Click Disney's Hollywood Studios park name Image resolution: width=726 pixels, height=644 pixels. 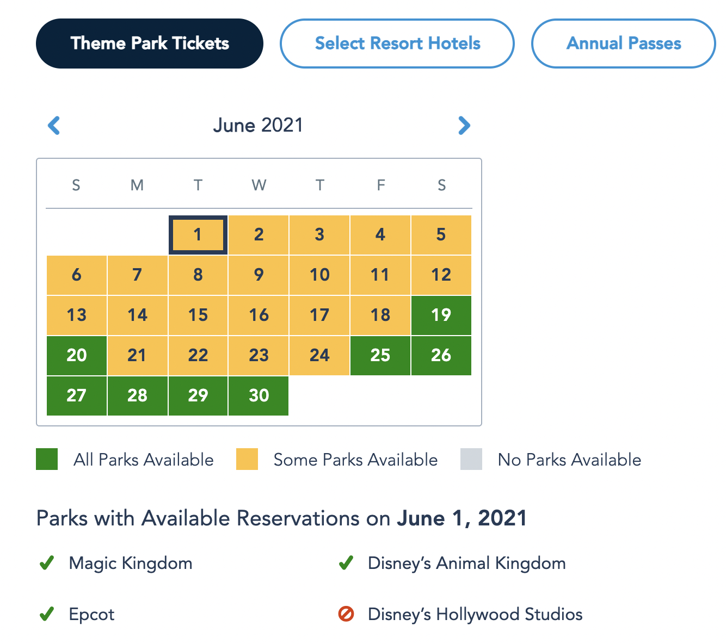[475, 614]
